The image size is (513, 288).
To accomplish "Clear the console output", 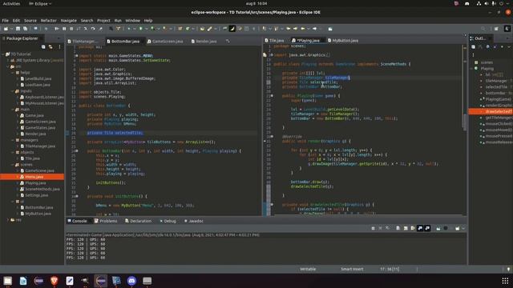I will click(x=398, y=228).
